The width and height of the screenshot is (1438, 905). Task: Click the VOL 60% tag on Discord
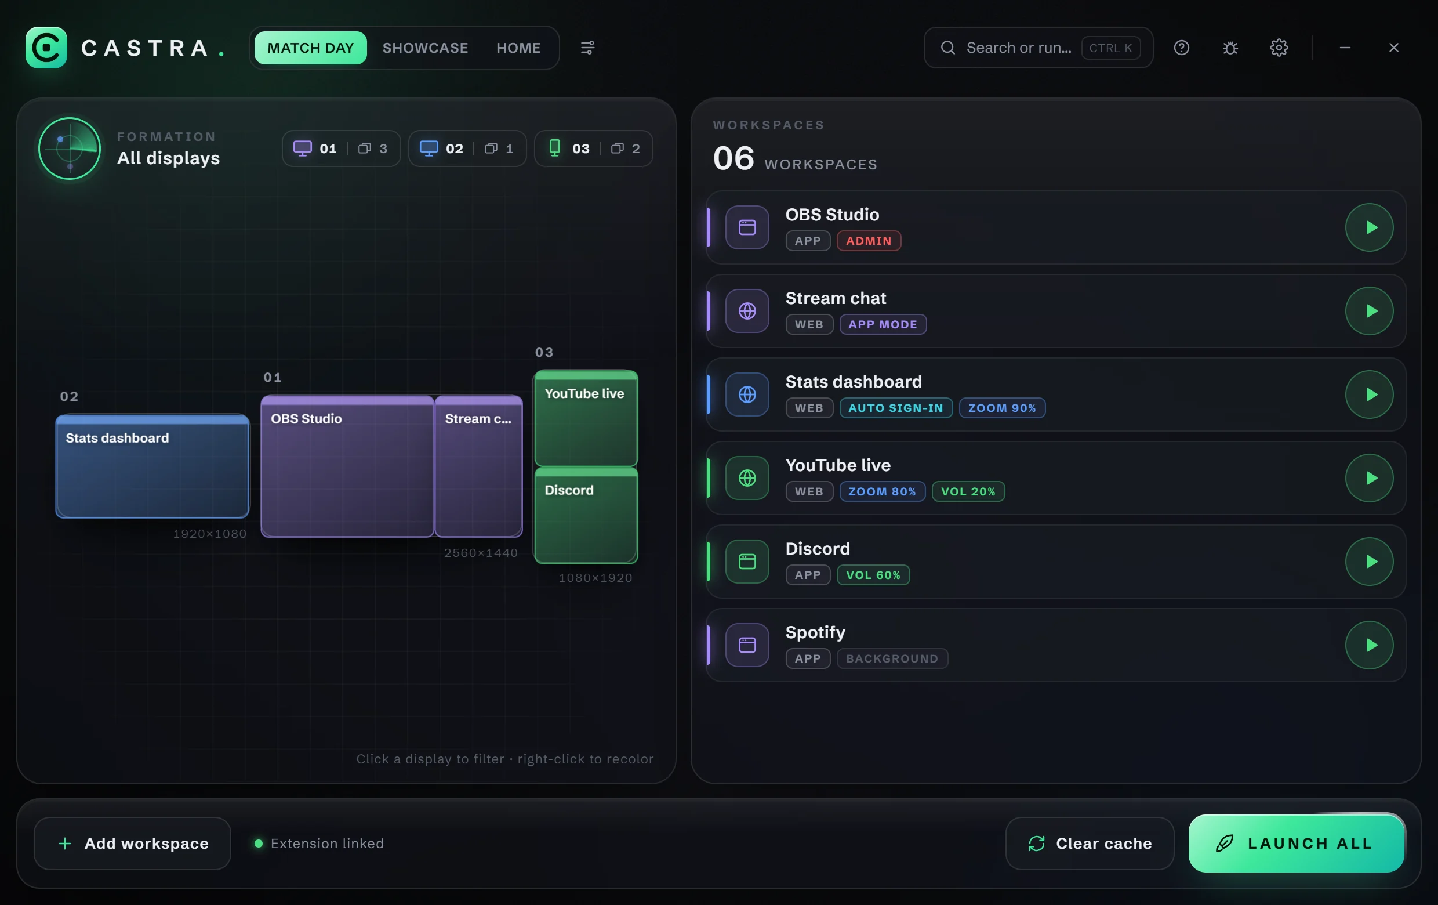(x=873, y=575)
